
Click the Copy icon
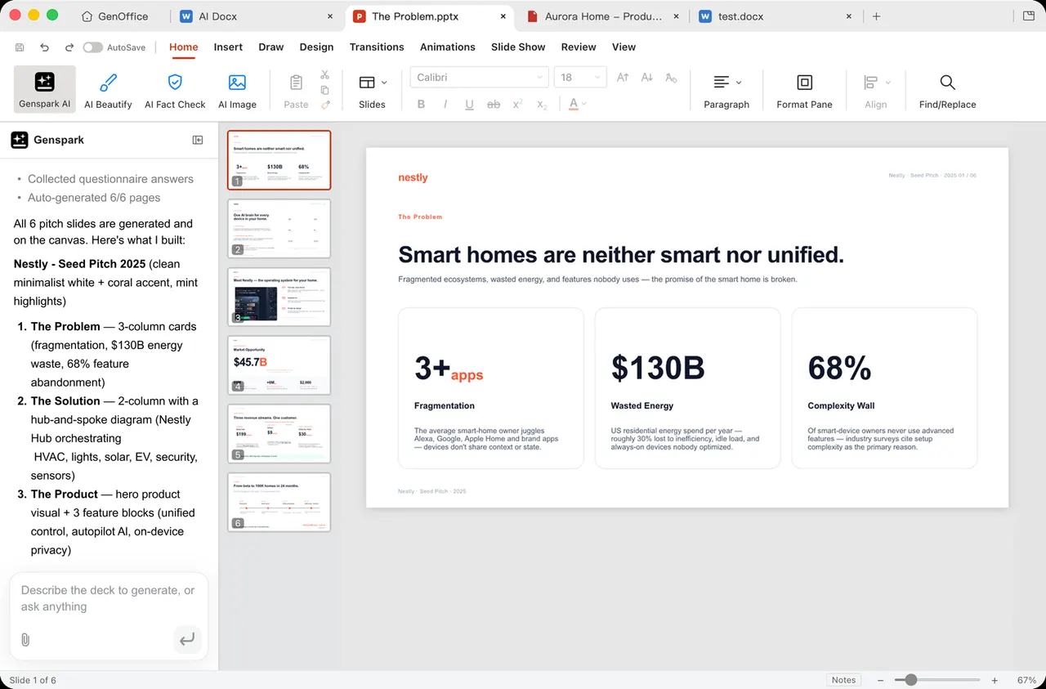click(325, 90)
